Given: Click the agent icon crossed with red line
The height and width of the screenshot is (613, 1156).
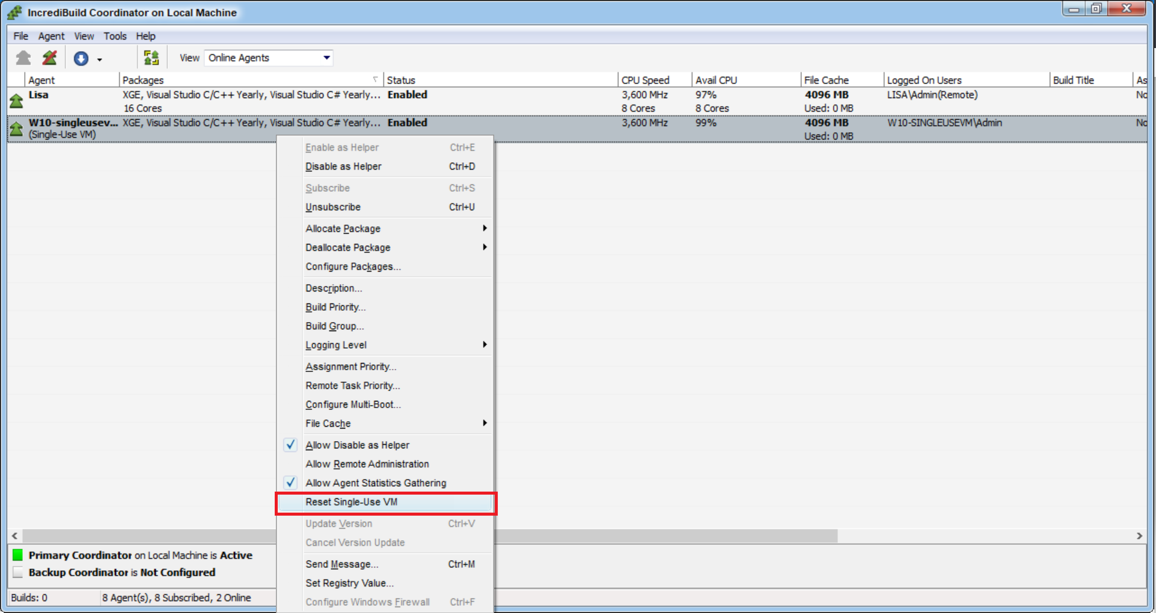Looking at the screenshot, I should click(50, 58).
